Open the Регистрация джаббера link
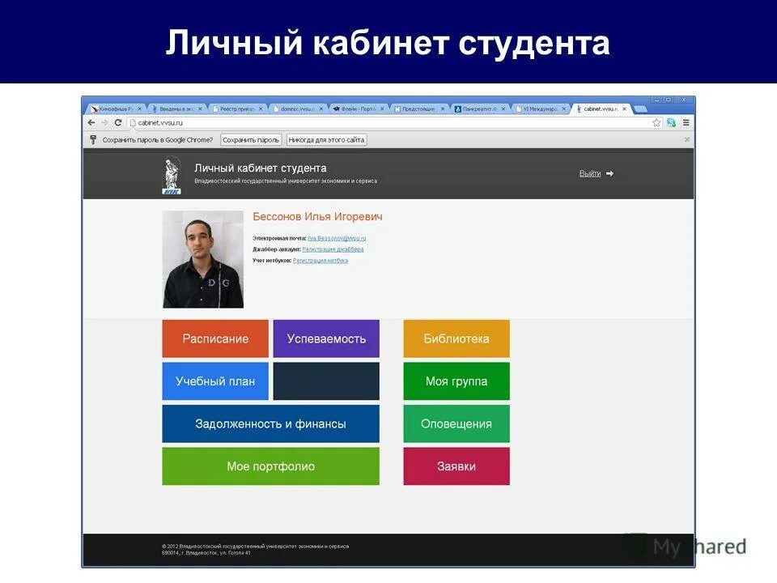The height and width of the screenshot is (583, 777). [x=335, y=249]
